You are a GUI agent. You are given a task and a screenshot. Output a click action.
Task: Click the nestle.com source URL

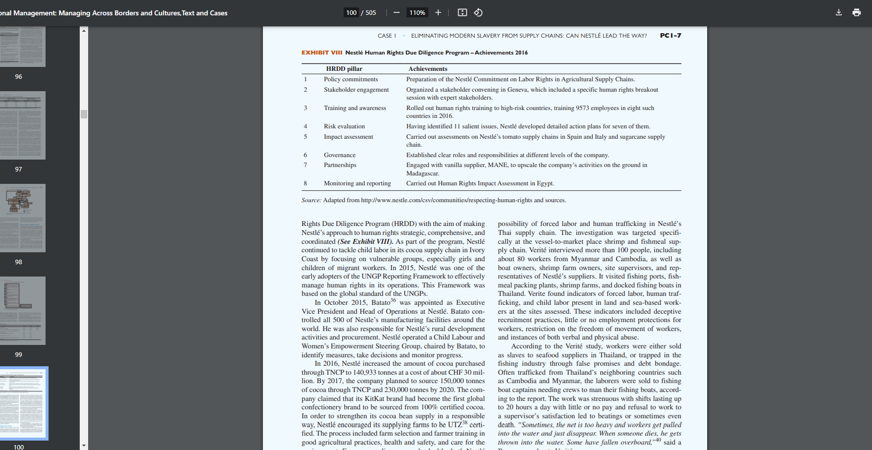click(446, 200)
